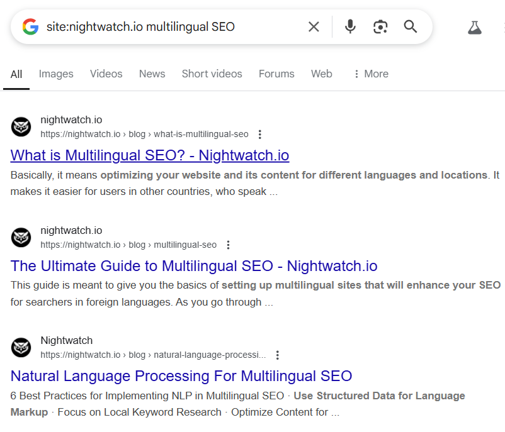Click the Google logo to go home
The width and height of the screenshot is (505, 432).
click(30, 26)
